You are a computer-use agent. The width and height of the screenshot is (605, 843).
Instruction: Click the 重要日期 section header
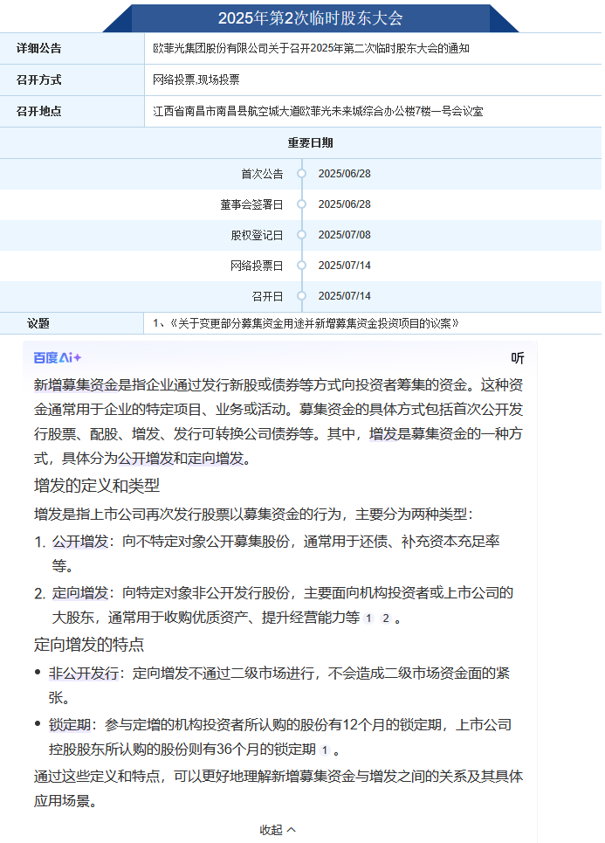[x=311, y=143]
